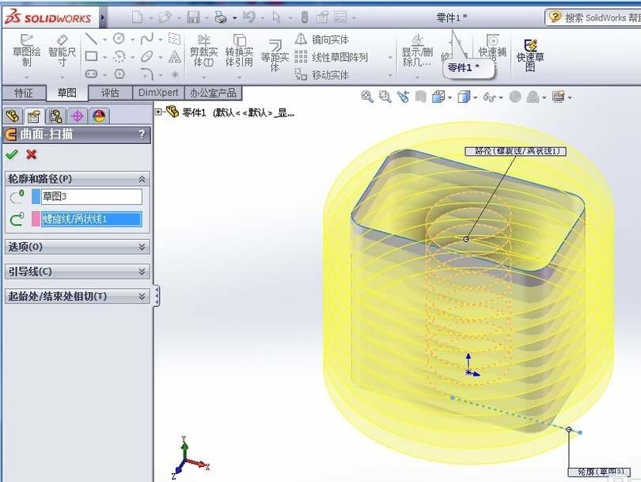641x482 pixels.
Task: Expand the 选项(O) section
Action: click(142, 246)
